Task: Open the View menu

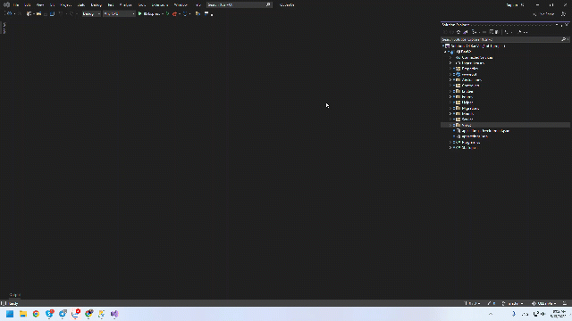Action: 39,5
